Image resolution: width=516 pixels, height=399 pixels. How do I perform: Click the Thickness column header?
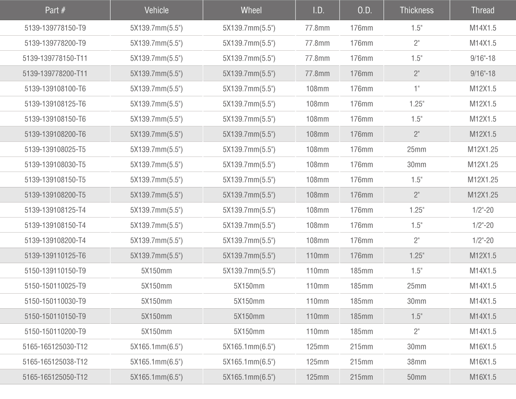point(417,10)
